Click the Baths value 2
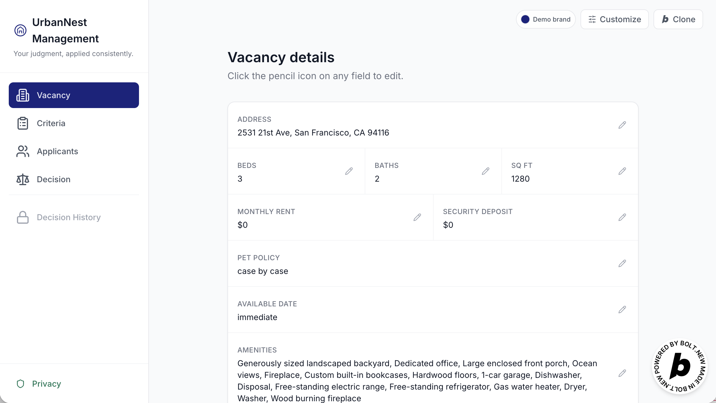Viewport: 716px width, 403px height. (377, 179)
